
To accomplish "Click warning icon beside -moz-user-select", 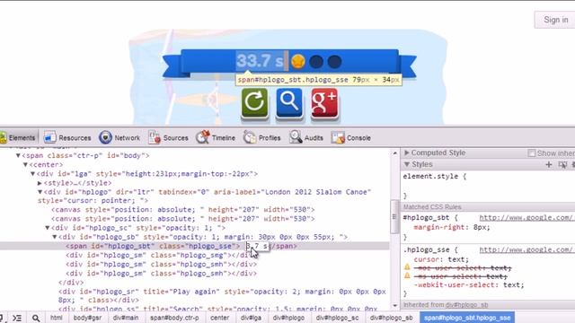I will point(407,267).
